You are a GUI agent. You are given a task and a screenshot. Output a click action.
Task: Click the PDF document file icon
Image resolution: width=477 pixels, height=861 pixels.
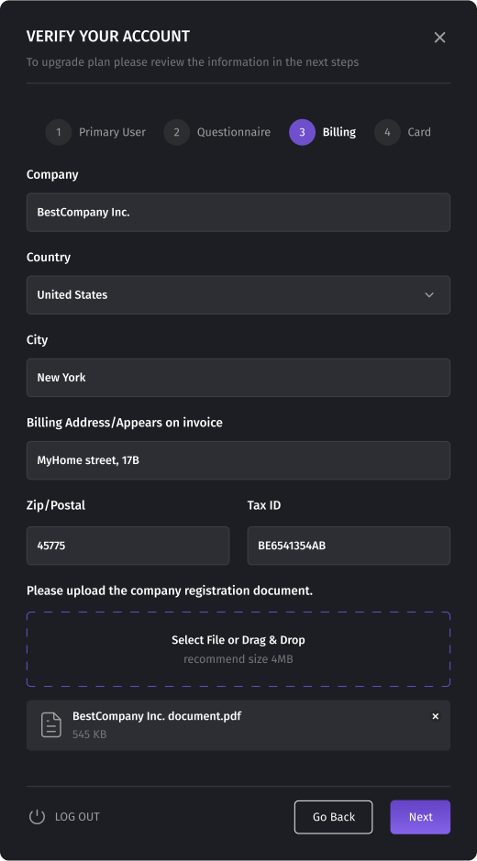pos(51,724)
